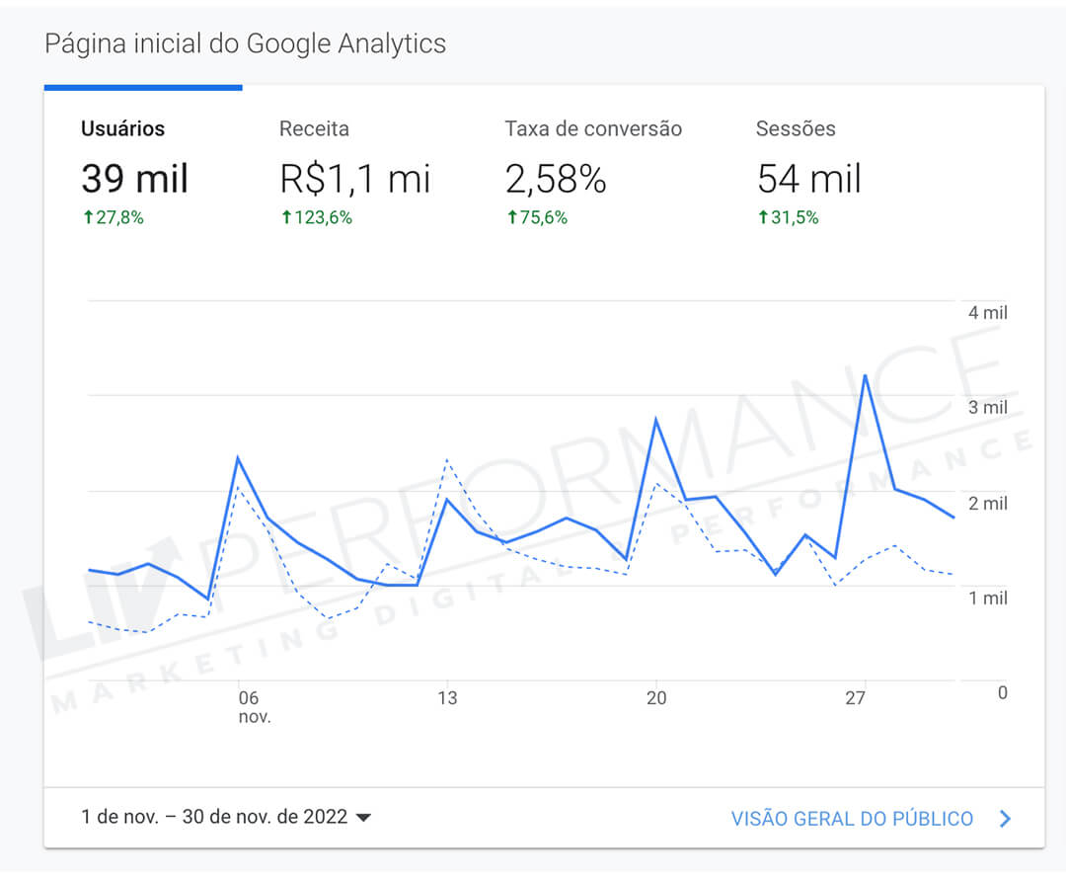Click the green up arrow beside 123,6%

286,218
